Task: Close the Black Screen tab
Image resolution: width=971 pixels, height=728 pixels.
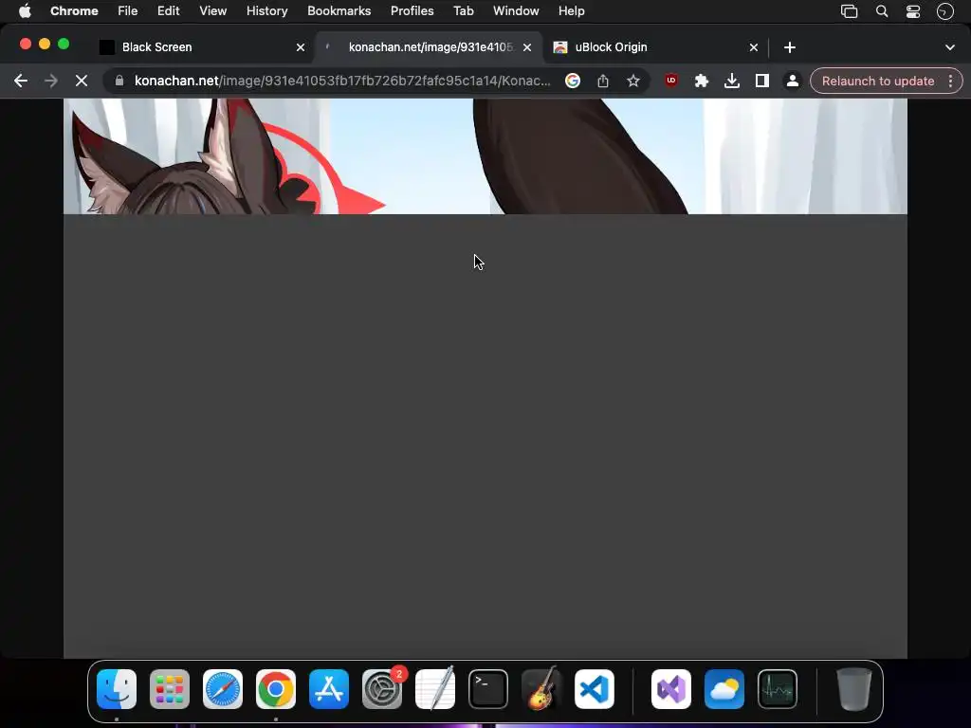Action: [x=301, y=47]
